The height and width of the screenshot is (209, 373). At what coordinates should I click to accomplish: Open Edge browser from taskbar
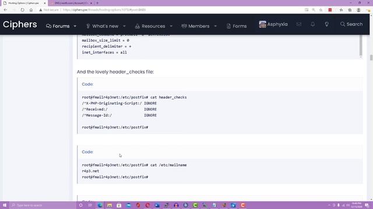(100, 205)
